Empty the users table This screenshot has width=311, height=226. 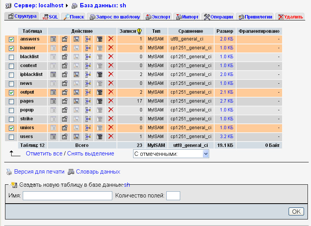coord(100,137)
